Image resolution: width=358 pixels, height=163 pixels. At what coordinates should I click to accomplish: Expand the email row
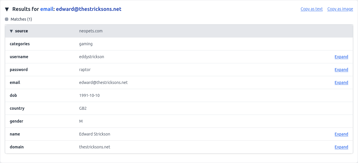pos(341,83)
